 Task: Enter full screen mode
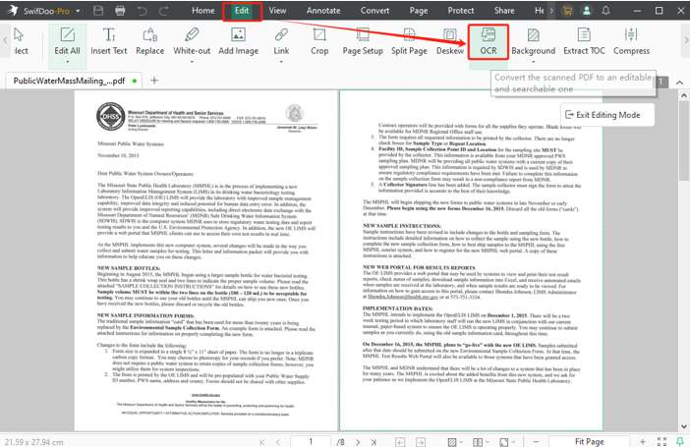coord(661,442)
